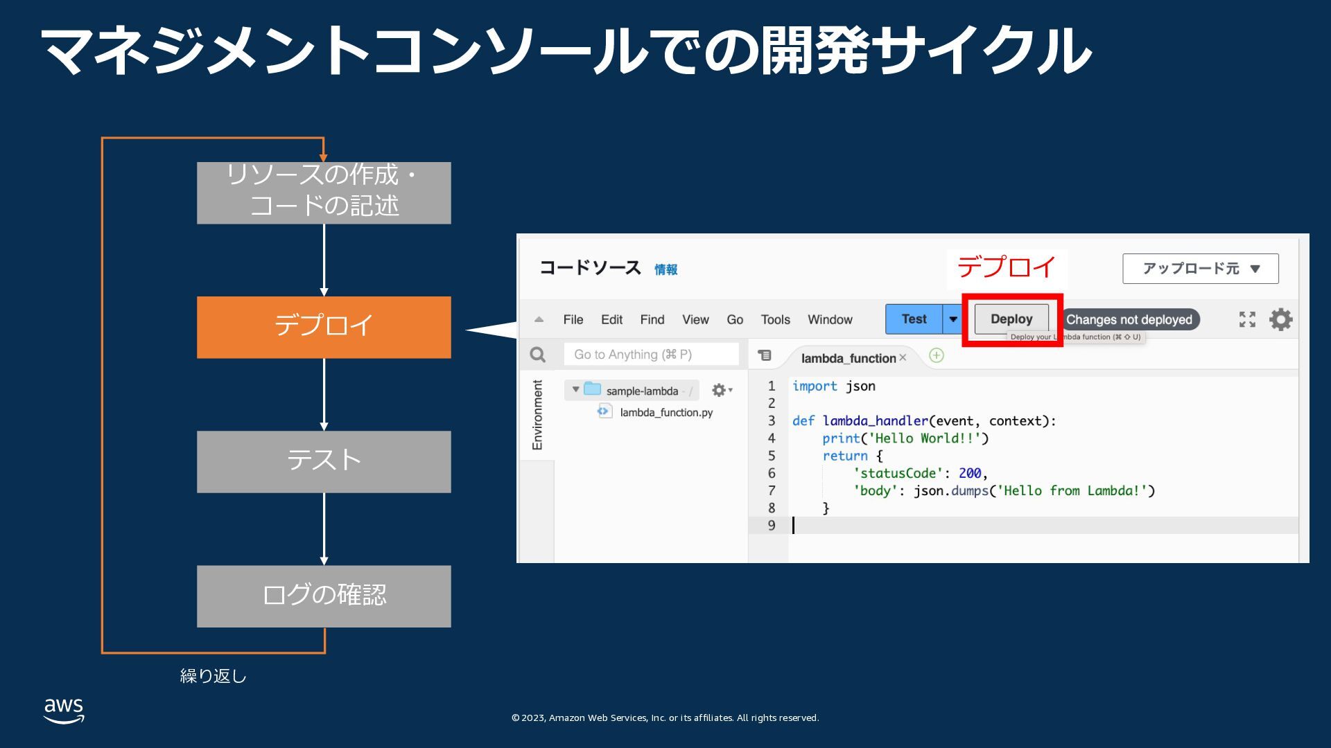Image resolution: width=1331 pixels, height=748 pixels.
Task: Open editor settings gear icon
Action: click(x=1280, y=319)
